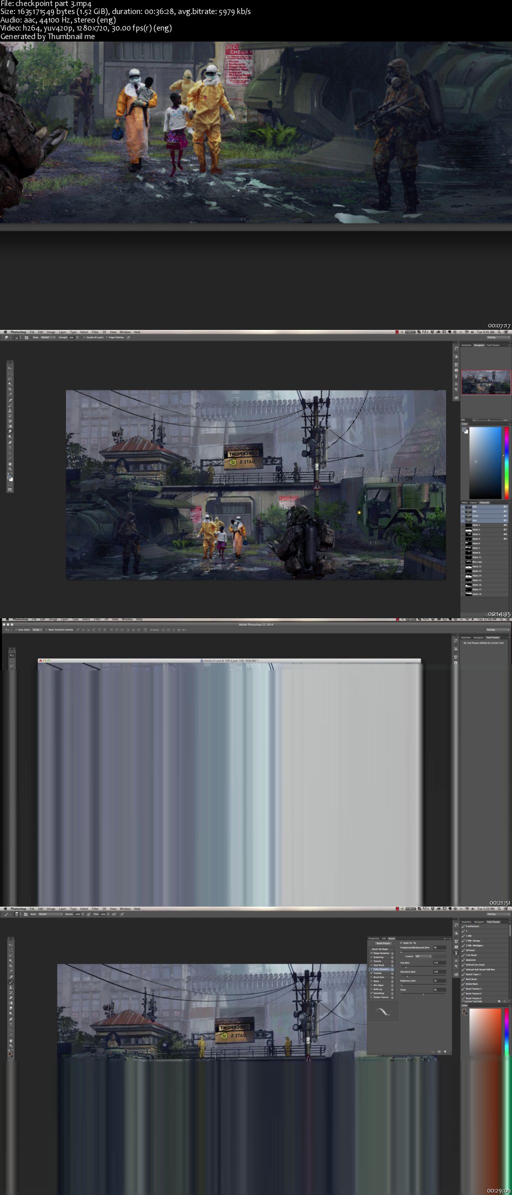
Task: Click brush tool preset icon in 00:29:09 options bar
Action: click(x=6, y=914)
